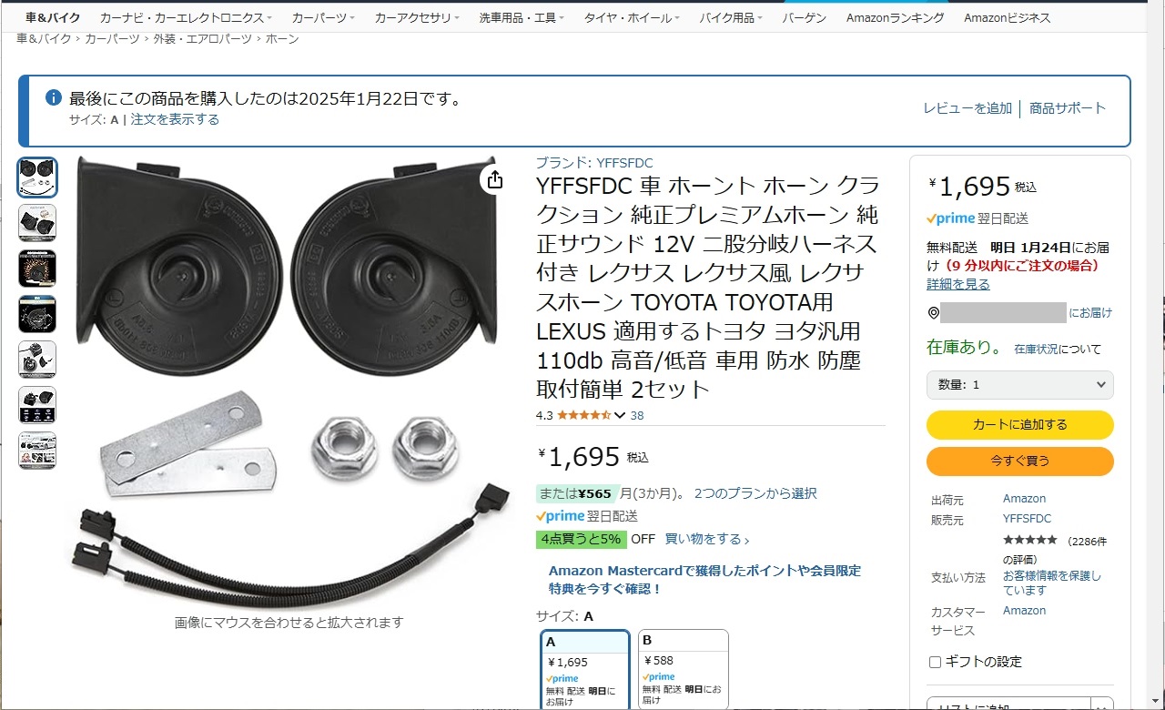
Task: Click the 今すぐ買う button
Action: pyautogui.click(x=1020, y=461)
